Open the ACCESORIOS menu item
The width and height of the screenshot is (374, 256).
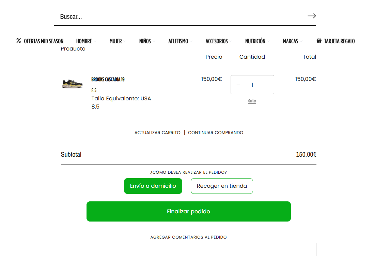tap(217, 41)
